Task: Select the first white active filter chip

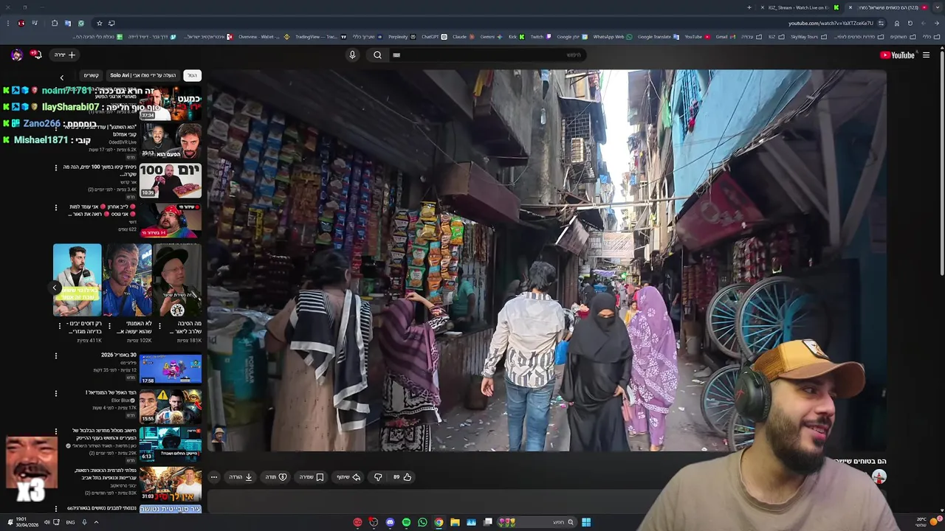Action: point(192,75)
